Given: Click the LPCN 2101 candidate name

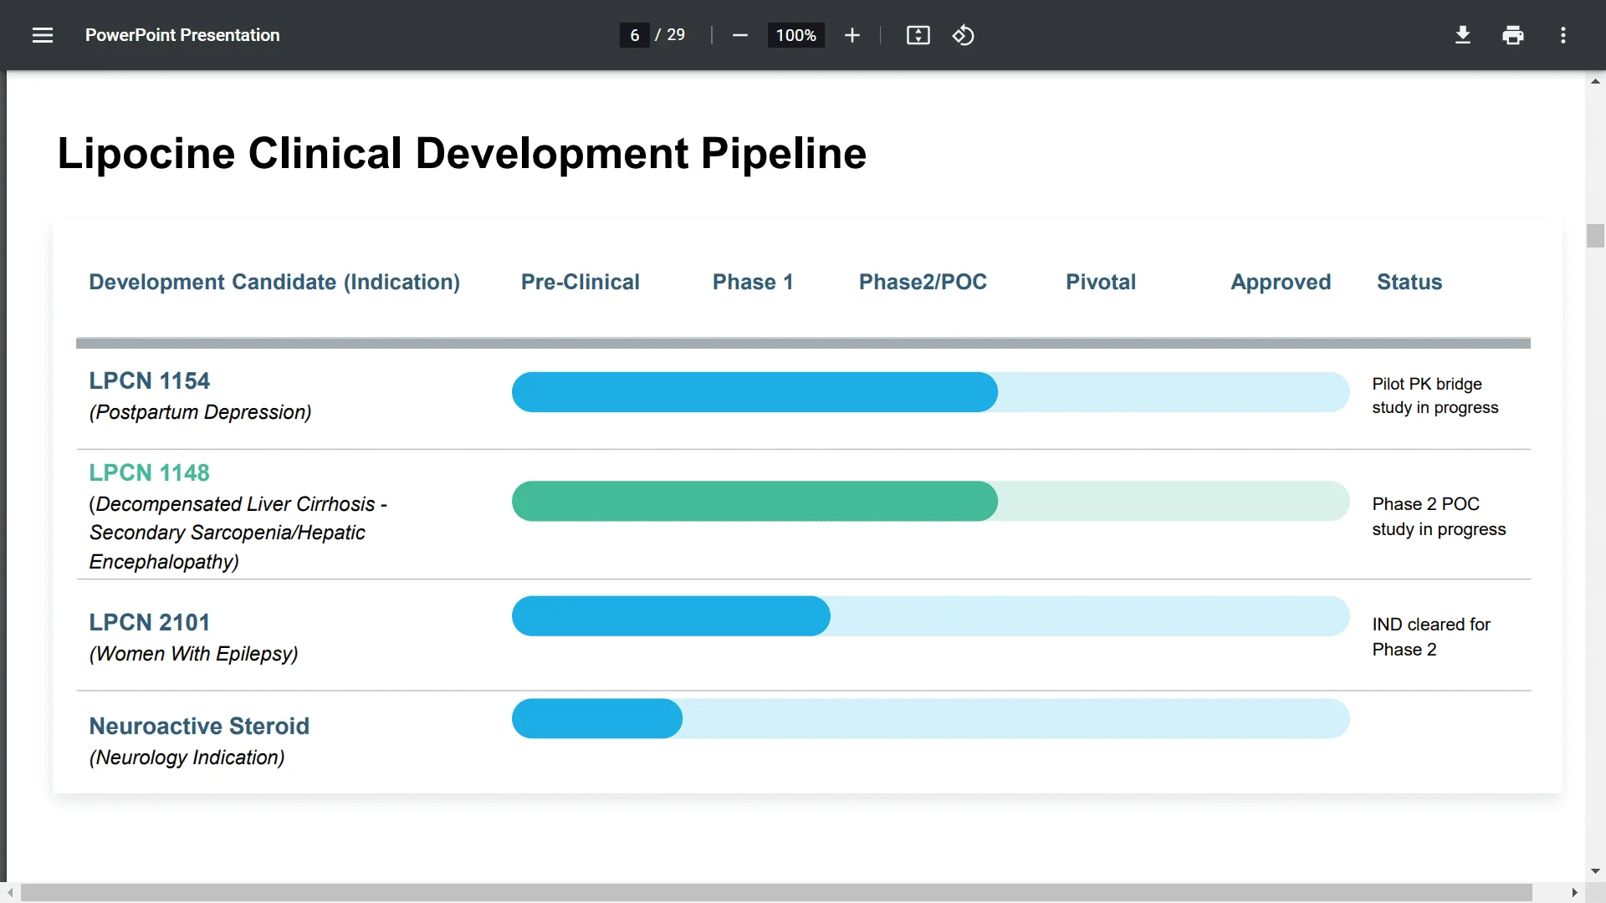Looking at the screenshot, I should click(150, 622).
